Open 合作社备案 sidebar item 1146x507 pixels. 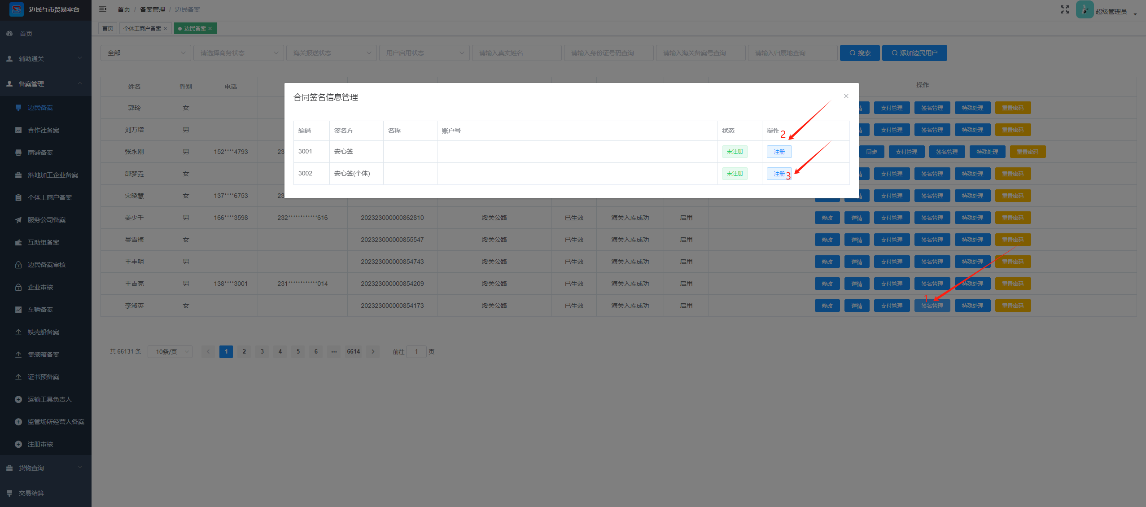click(x=46, y=130)
